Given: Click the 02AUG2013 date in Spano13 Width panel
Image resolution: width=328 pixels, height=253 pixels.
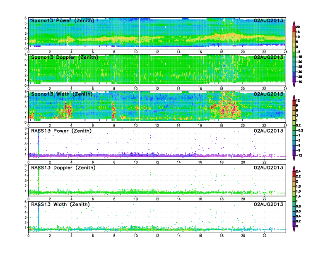Looking at the screenshot, I should (x=268, y=94).
